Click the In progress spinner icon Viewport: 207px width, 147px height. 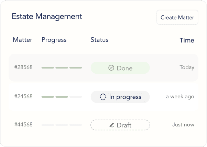[103, 97]
